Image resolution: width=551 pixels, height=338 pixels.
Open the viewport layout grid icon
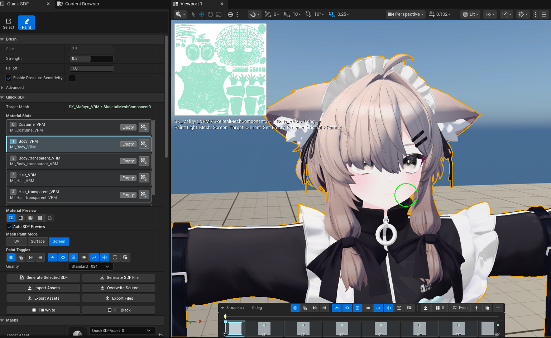544,14
